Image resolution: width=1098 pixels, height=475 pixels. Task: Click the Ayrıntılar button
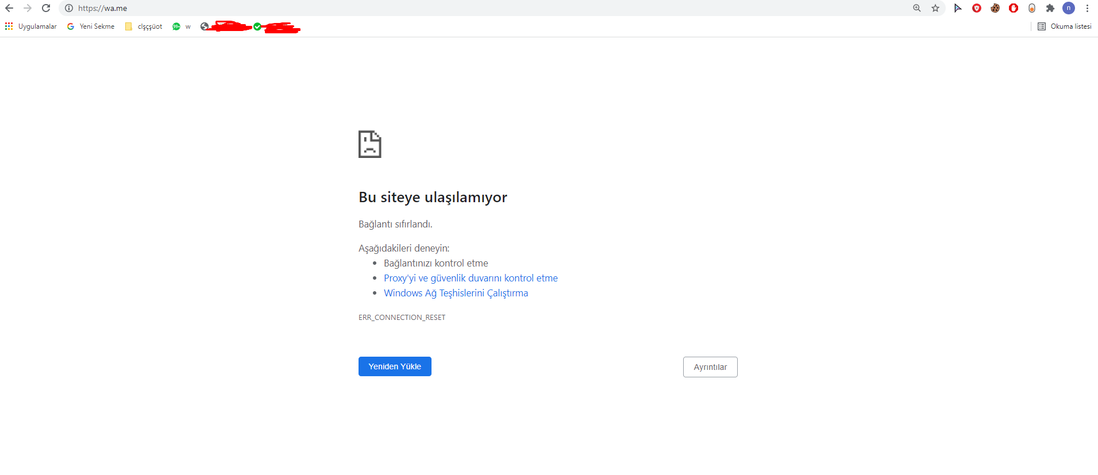click(710, 367)
